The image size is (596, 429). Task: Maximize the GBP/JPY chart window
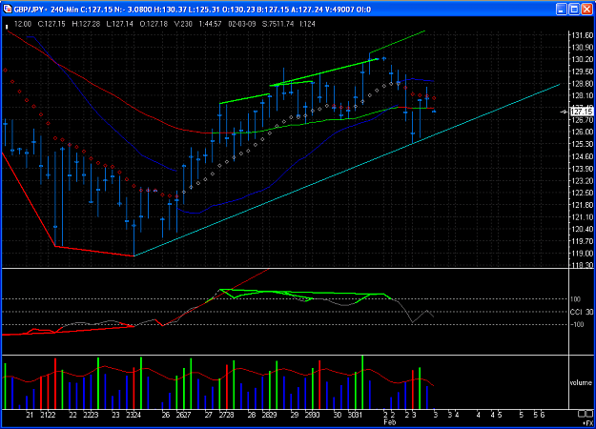point(574,10)
